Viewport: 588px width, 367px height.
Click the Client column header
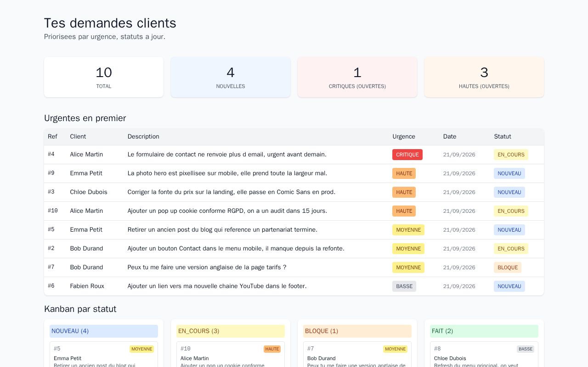(x=78, y=137)
